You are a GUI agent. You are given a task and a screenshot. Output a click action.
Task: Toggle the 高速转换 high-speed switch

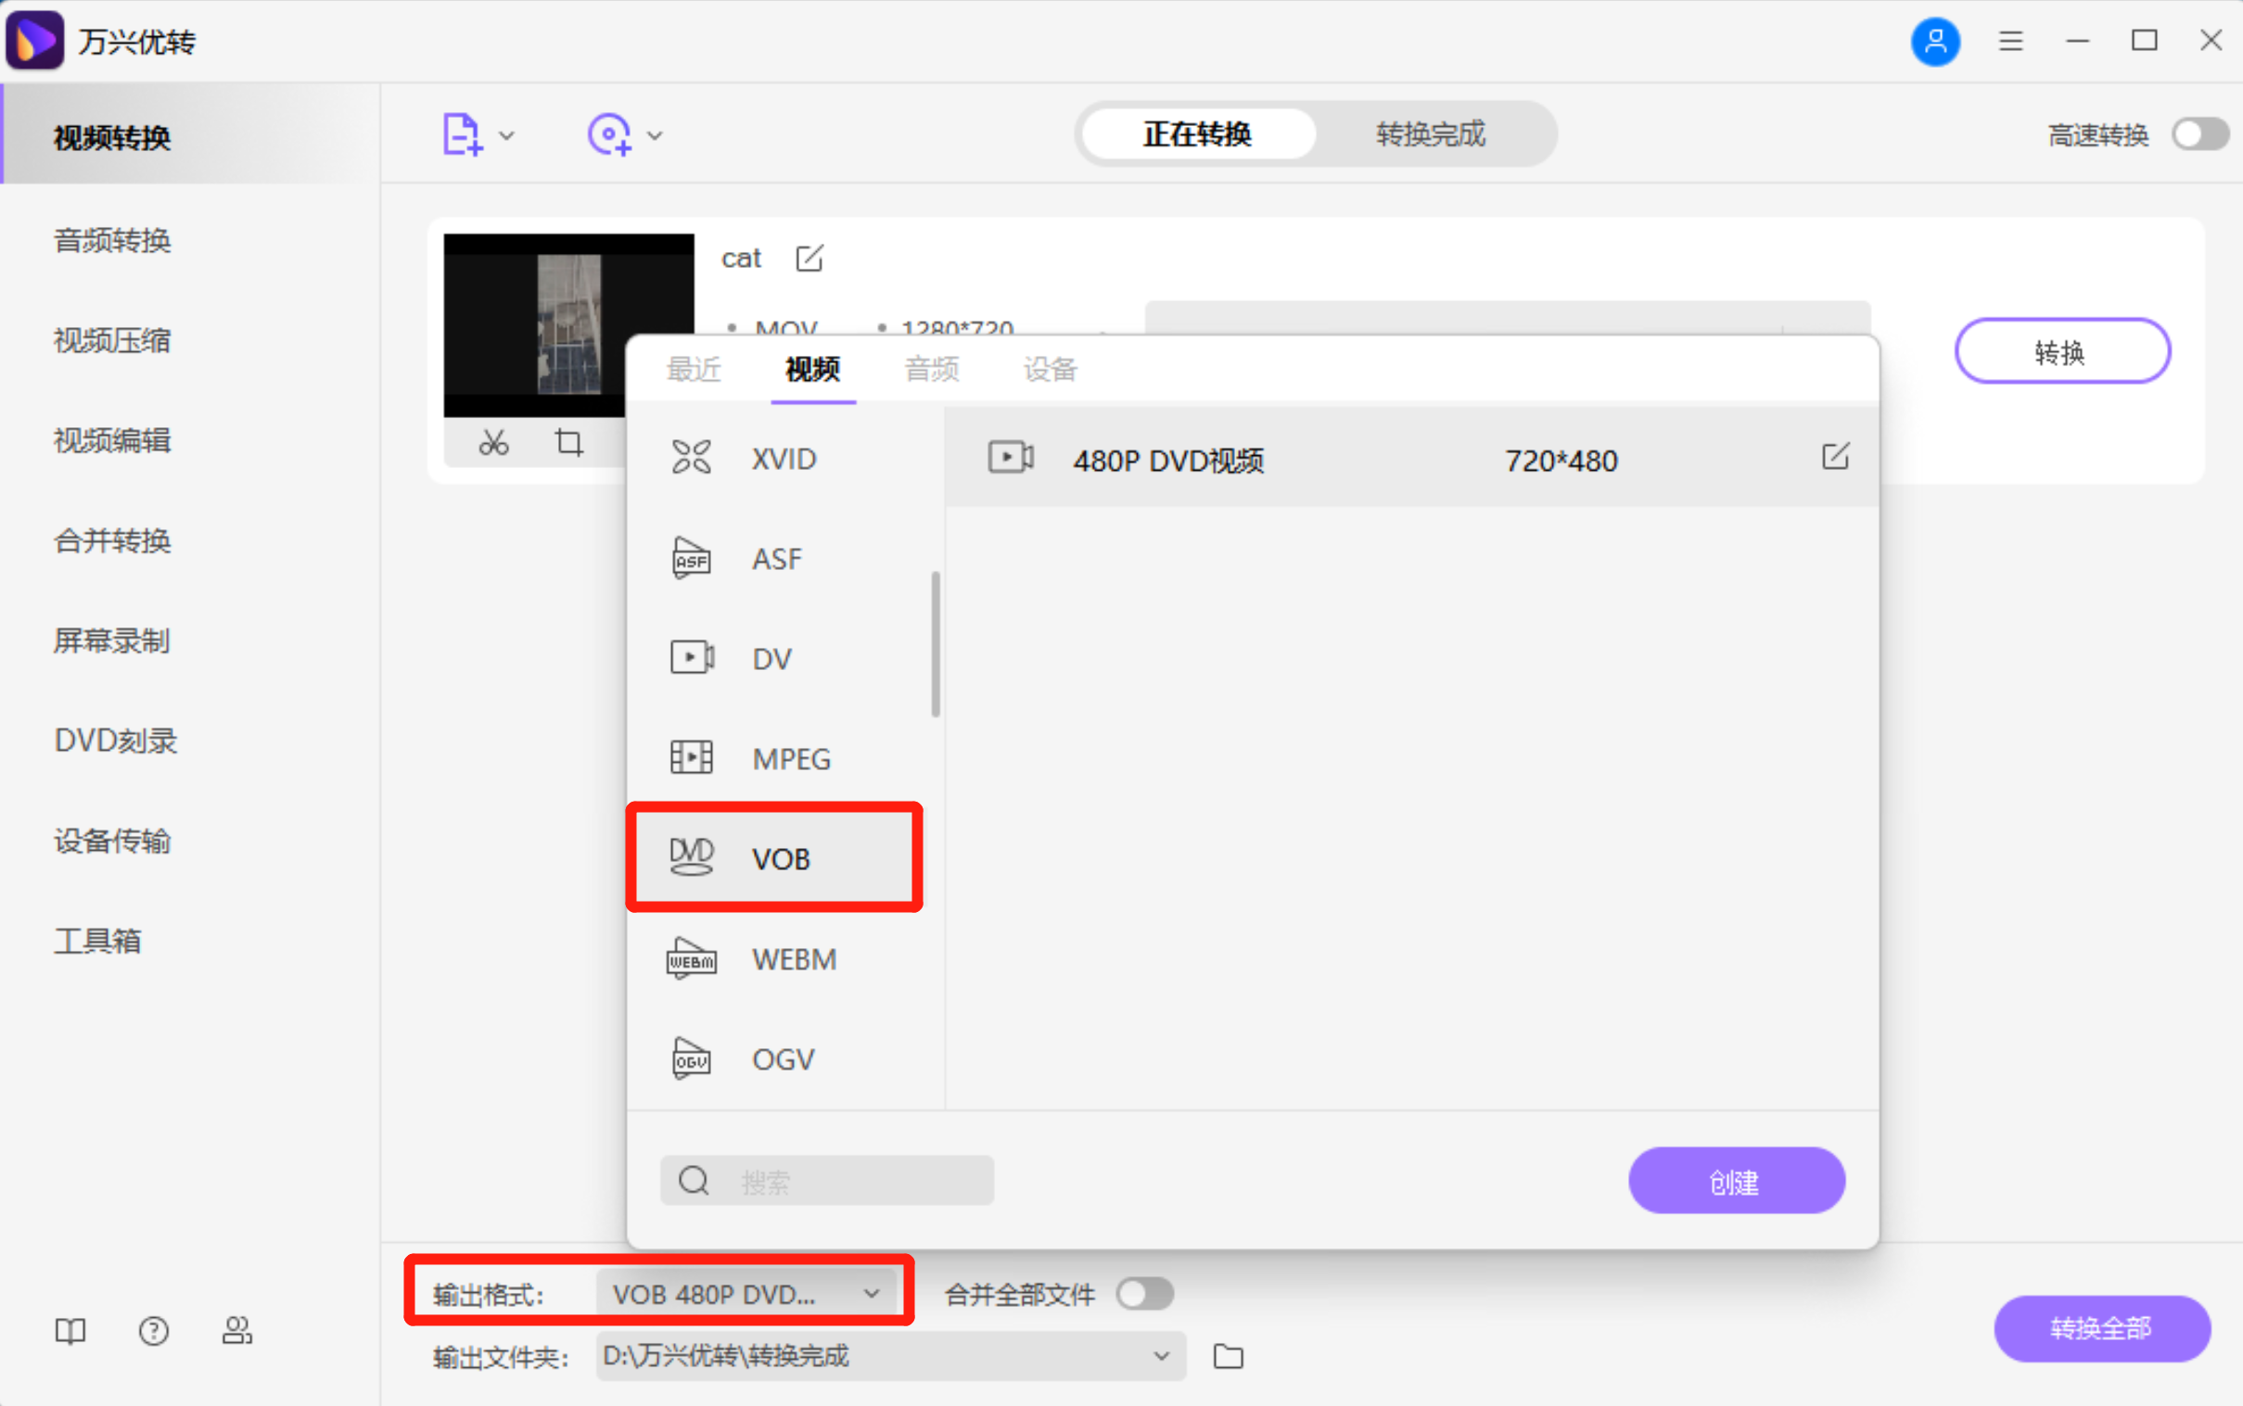pos(2199,133)
